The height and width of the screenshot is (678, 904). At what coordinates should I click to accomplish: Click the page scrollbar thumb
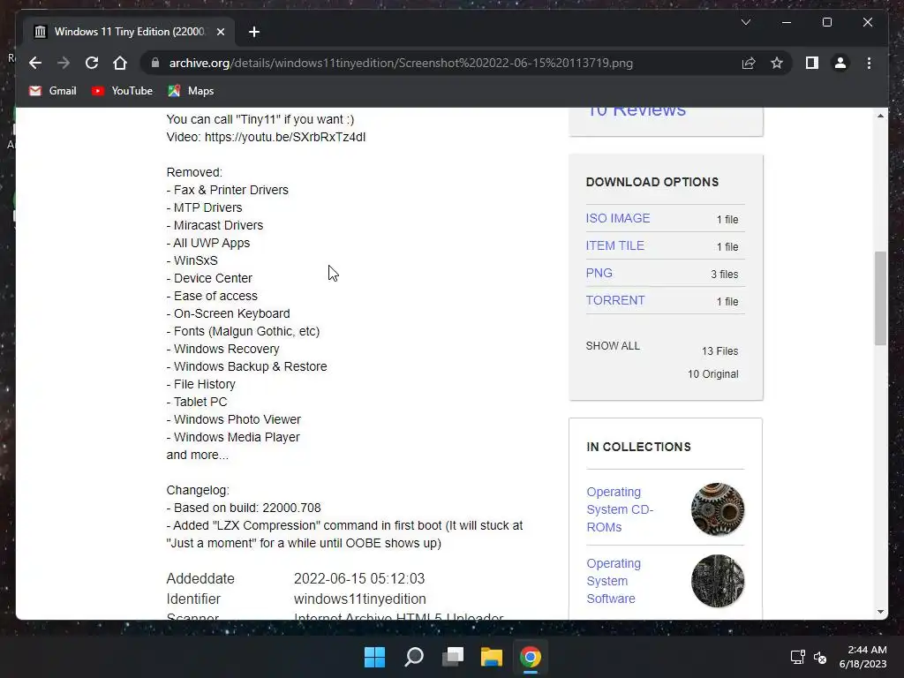(880, 298)
